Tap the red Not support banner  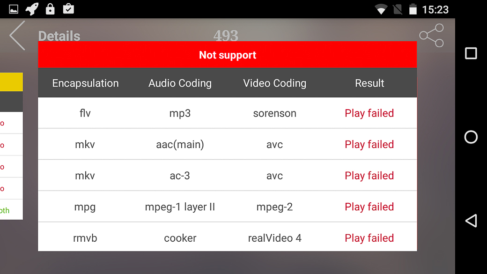coord(228,55)
